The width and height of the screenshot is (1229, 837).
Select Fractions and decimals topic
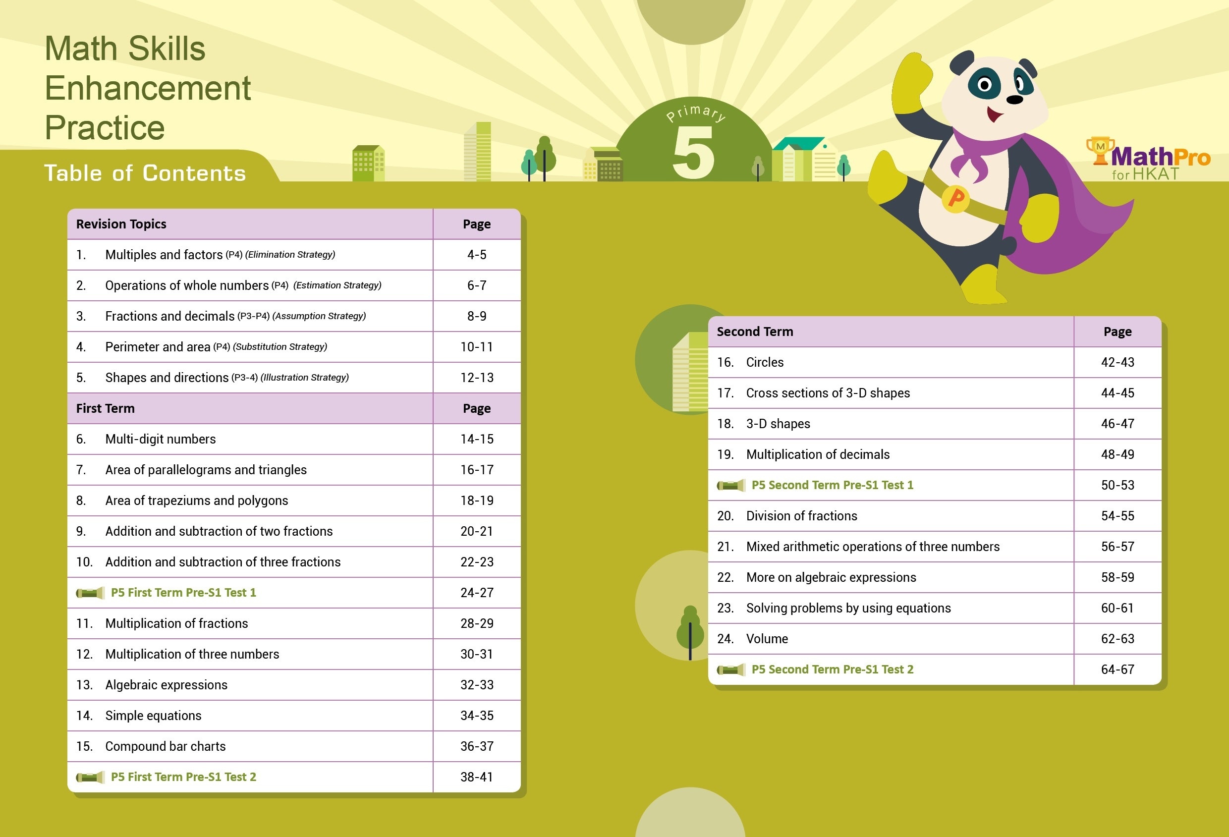pos(170,316)
